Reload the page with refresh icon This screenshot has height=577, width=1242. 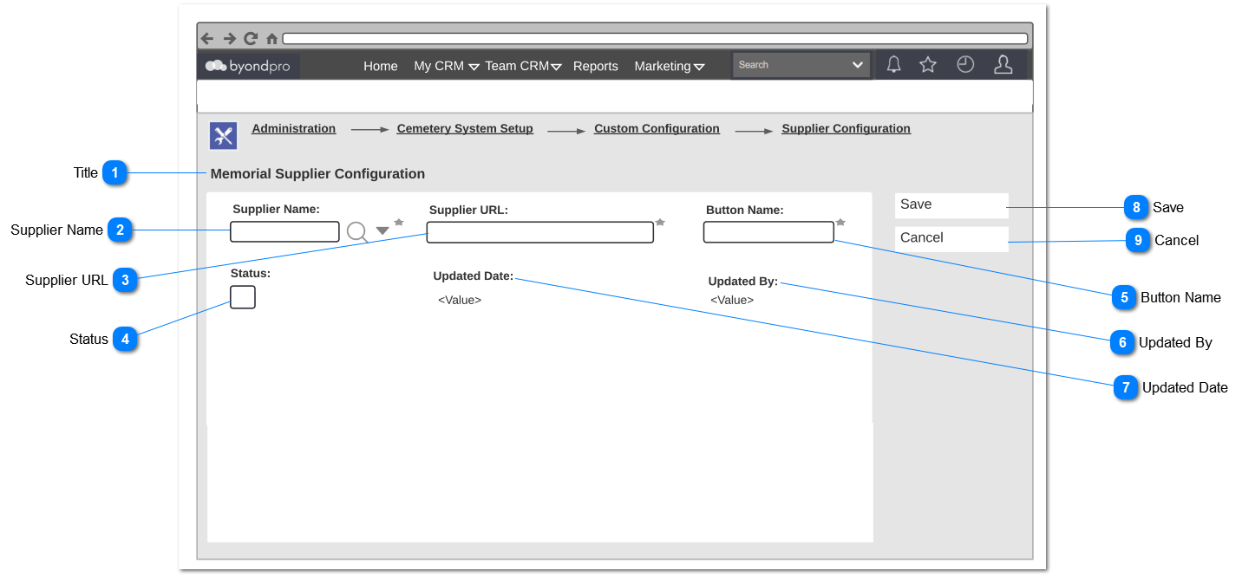coord(251,38)
